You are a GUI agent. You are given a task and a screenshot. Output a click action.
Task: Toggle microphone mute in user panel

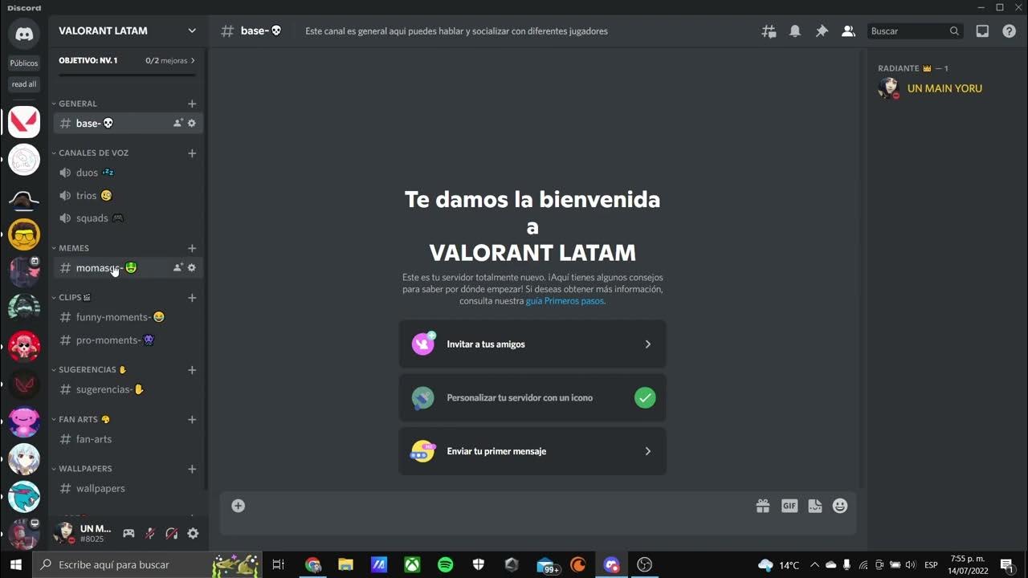click(x=150, y=533)
